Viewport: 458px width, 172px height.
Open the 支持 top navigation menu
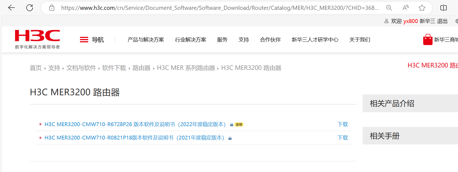click(244, 40)
